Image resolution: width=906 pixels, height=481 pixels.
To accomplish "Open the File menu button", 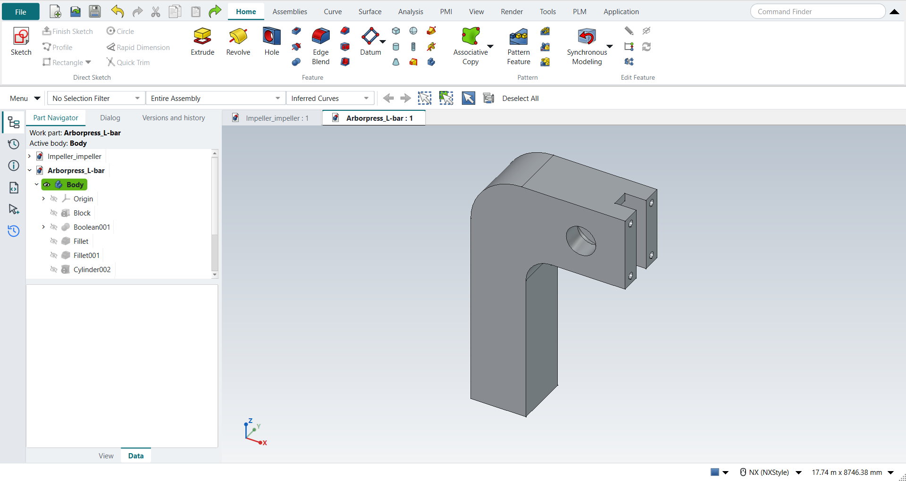I will point(21,12).
